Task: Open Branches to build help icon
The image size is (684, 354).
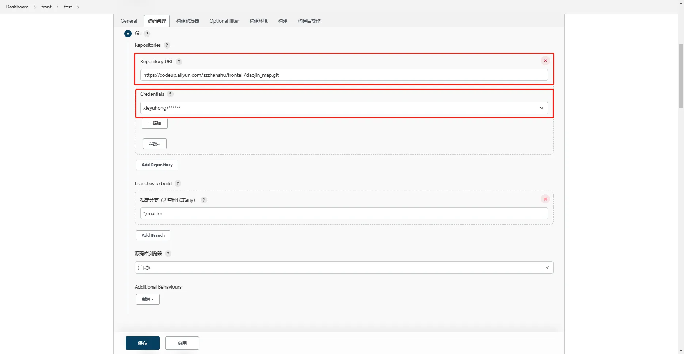Action: coord(178,184)
